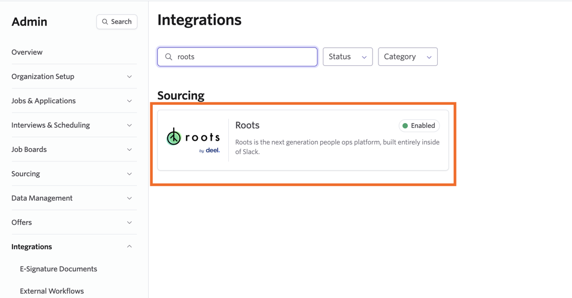Viewport: 572px width, 298px height.
Task: Expand the Offers chevron
Action: click(x=129, y=223)
